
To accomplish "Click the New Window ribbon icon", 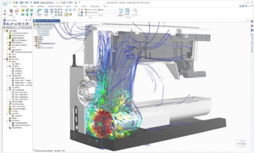I will 120,12.
